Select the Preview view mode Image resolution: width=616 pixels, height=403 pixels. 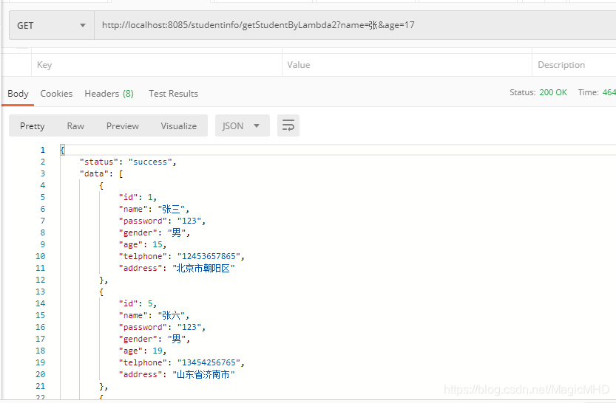(123, 125)
